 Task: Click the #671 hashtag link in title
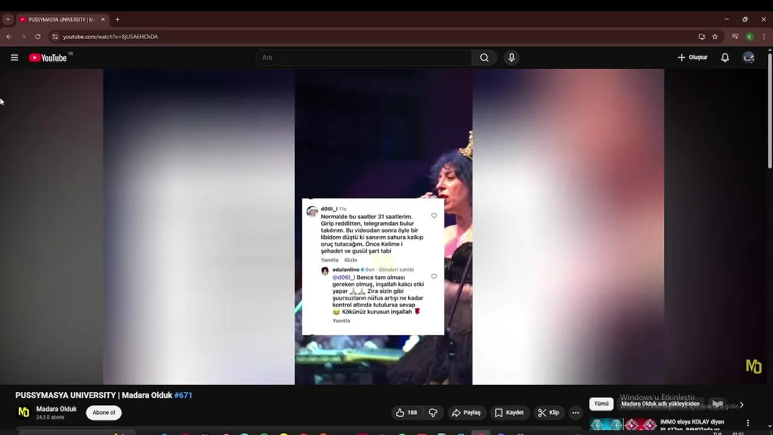click(x=183, y=395)
